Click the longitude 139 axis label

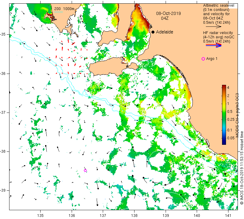[166, 216]
